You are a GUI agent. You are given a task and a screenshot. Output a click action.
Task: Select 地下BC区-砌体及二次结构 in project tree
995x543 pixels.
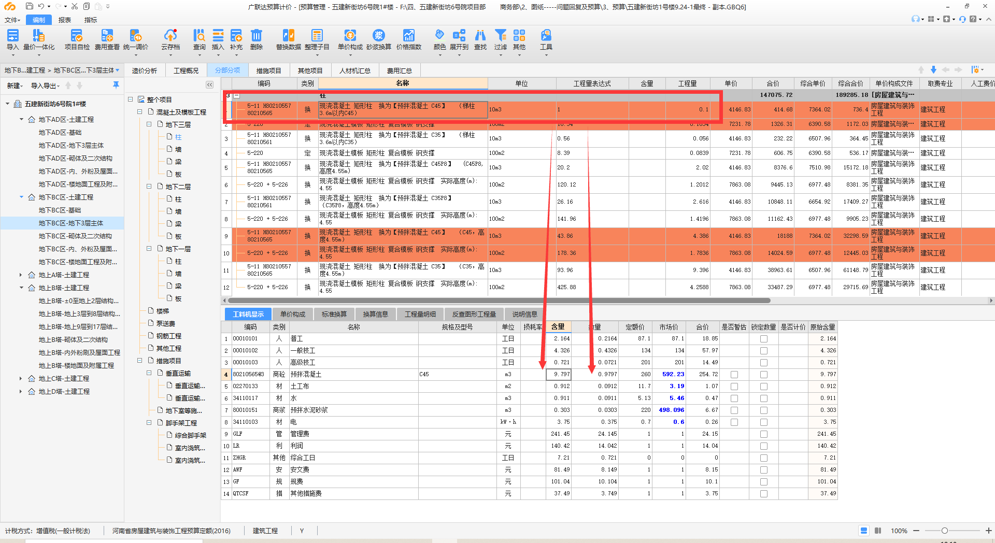coord(75,236)
